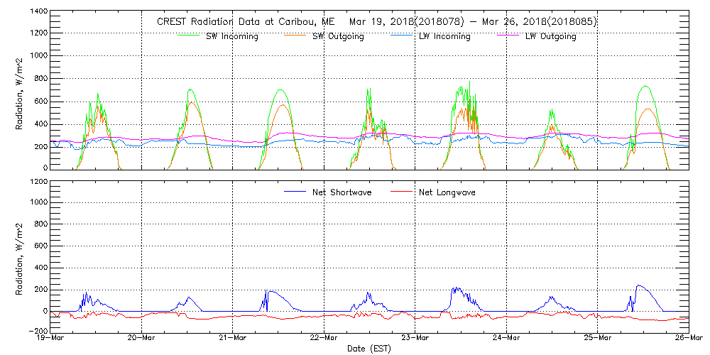Select the 21-Mar date axis label
Viewport: 710px width, 355px height.
tap(233, 338)
